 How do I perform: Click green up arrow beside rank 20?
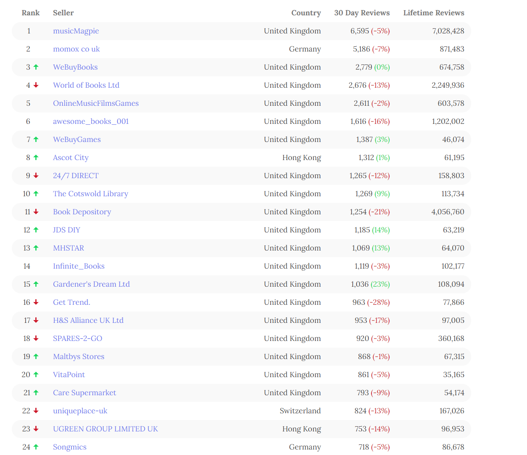pyautogui.click(x=36, y=374)
